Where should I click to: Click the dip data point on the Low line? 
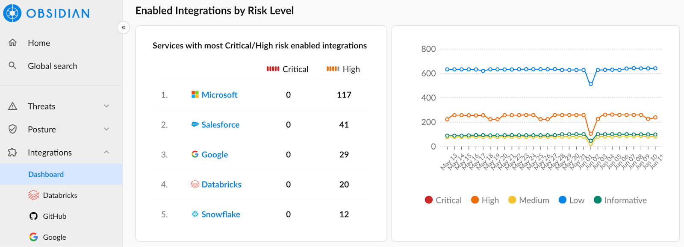coord(591,84)
